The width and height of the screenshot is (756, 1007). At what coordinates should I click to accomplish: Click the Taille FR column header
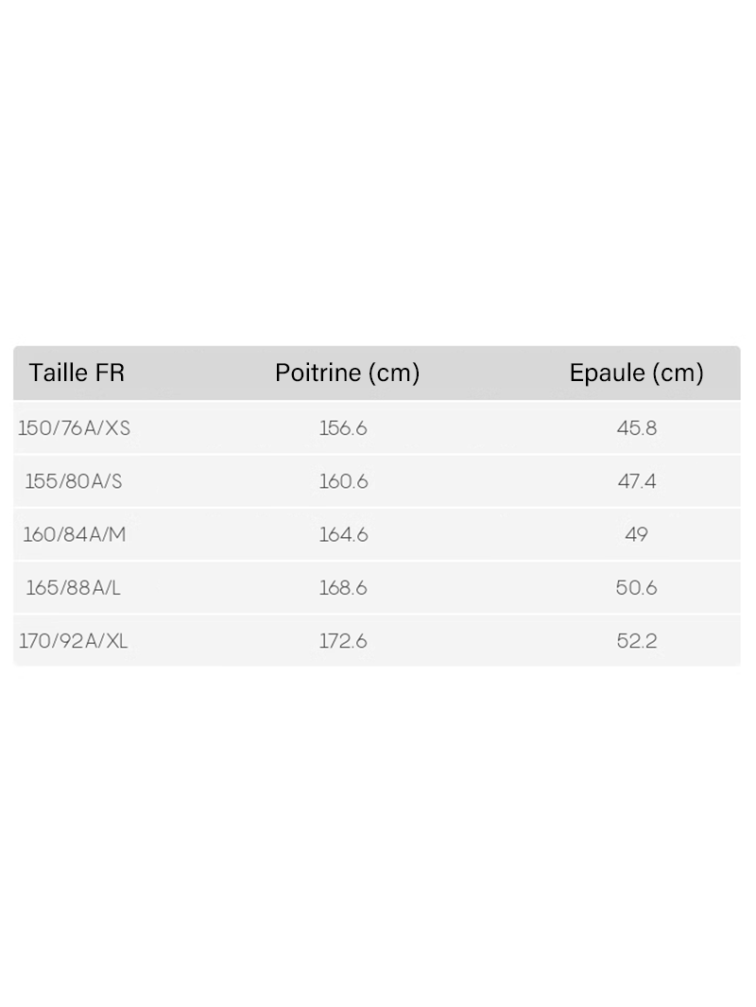(77, 373)
